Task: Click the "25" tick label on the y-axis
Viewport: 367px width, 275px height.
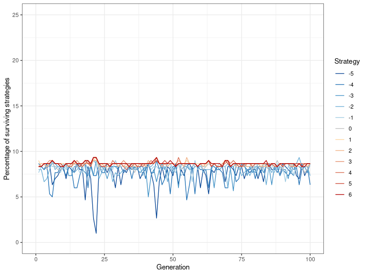Action: click(x=15, y=15)
